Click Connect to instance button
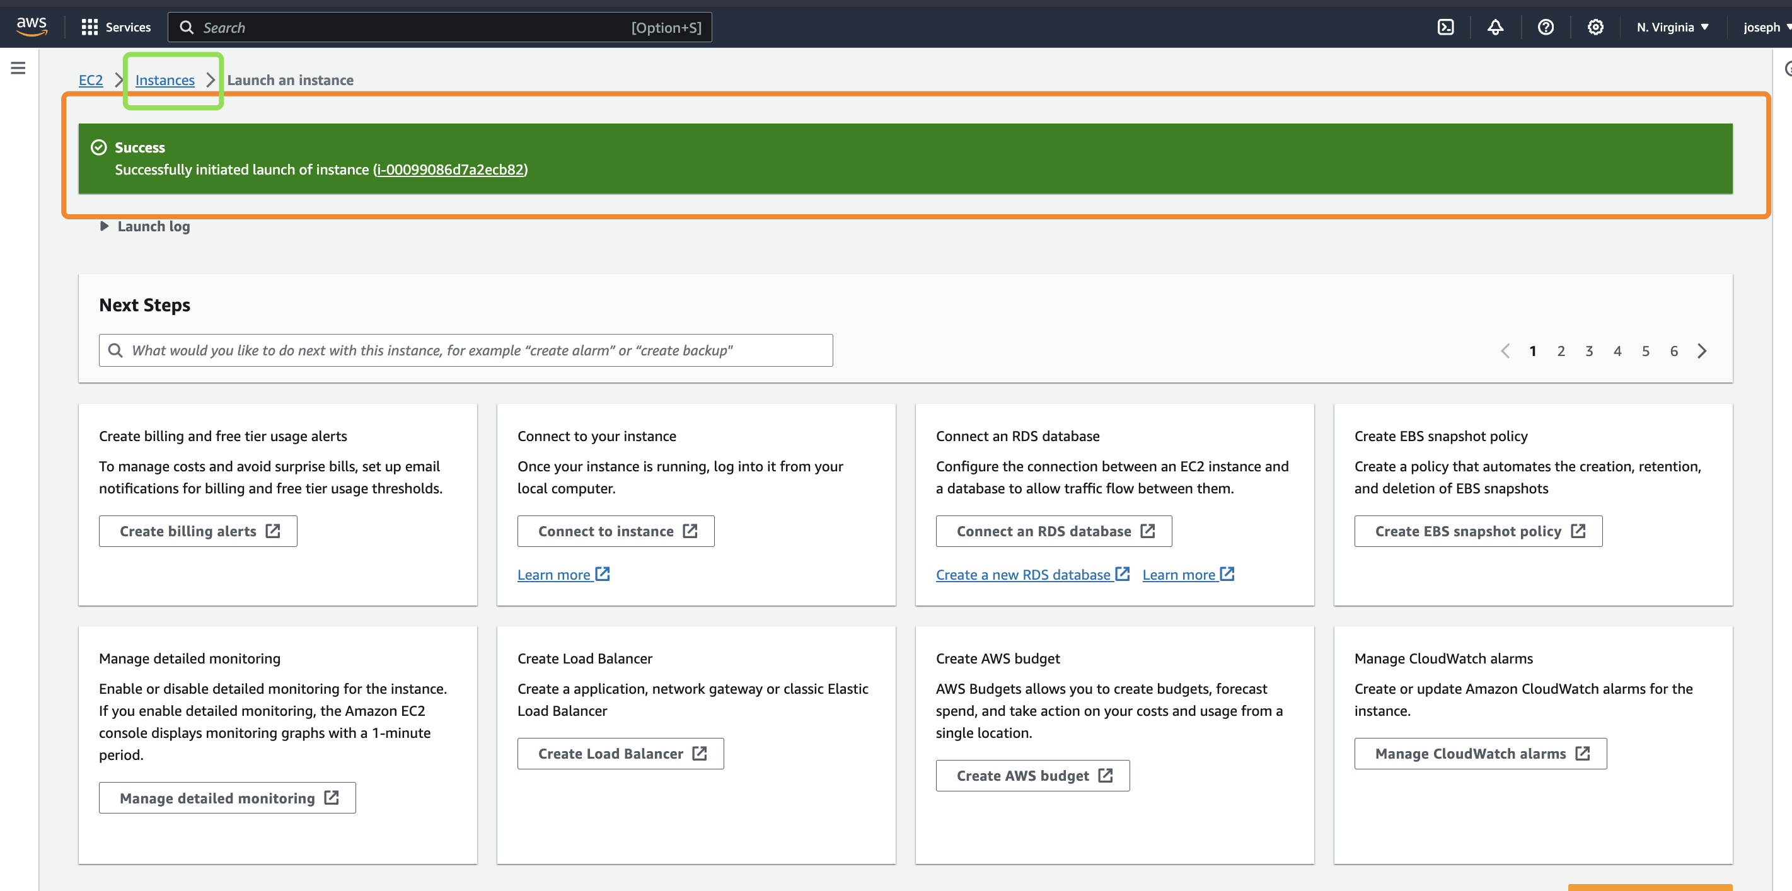Screen dimensions: 1792x891 (615, 531)
